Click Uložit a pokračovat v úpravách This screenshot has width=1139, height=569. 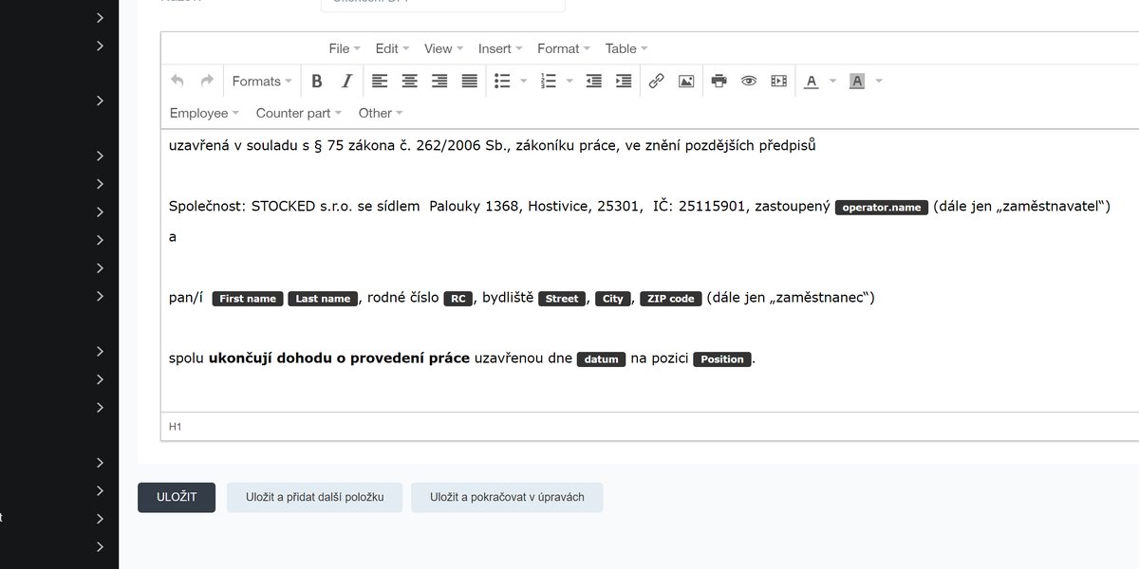click(x=507, y=497)
